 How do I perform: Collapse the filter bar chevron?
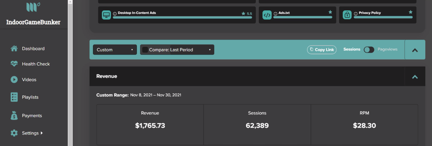tap(415, 50)
